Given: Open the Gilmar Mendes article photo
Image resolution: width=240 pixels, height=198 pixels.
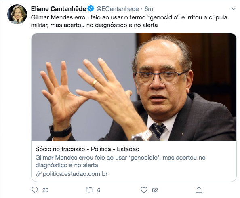Looking at the screenshot, I should (x=134, y=87).
